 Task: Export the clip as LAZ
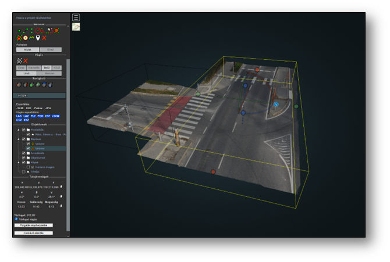click(x=27, y=116)
